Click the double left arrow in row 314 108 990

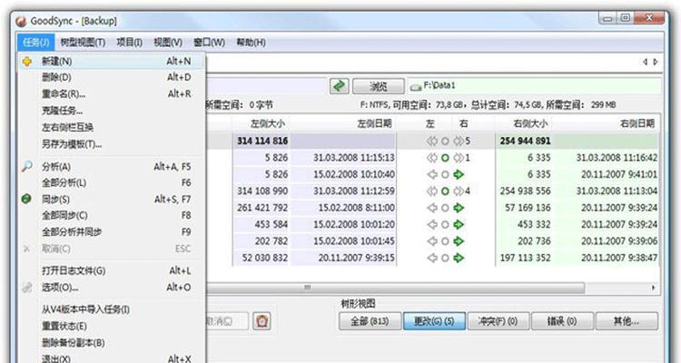click(432, 191)
